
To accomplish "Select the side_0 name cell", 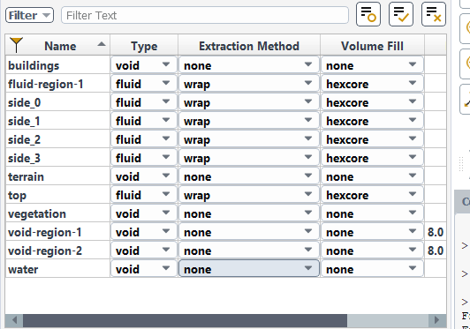I will 57,102.
